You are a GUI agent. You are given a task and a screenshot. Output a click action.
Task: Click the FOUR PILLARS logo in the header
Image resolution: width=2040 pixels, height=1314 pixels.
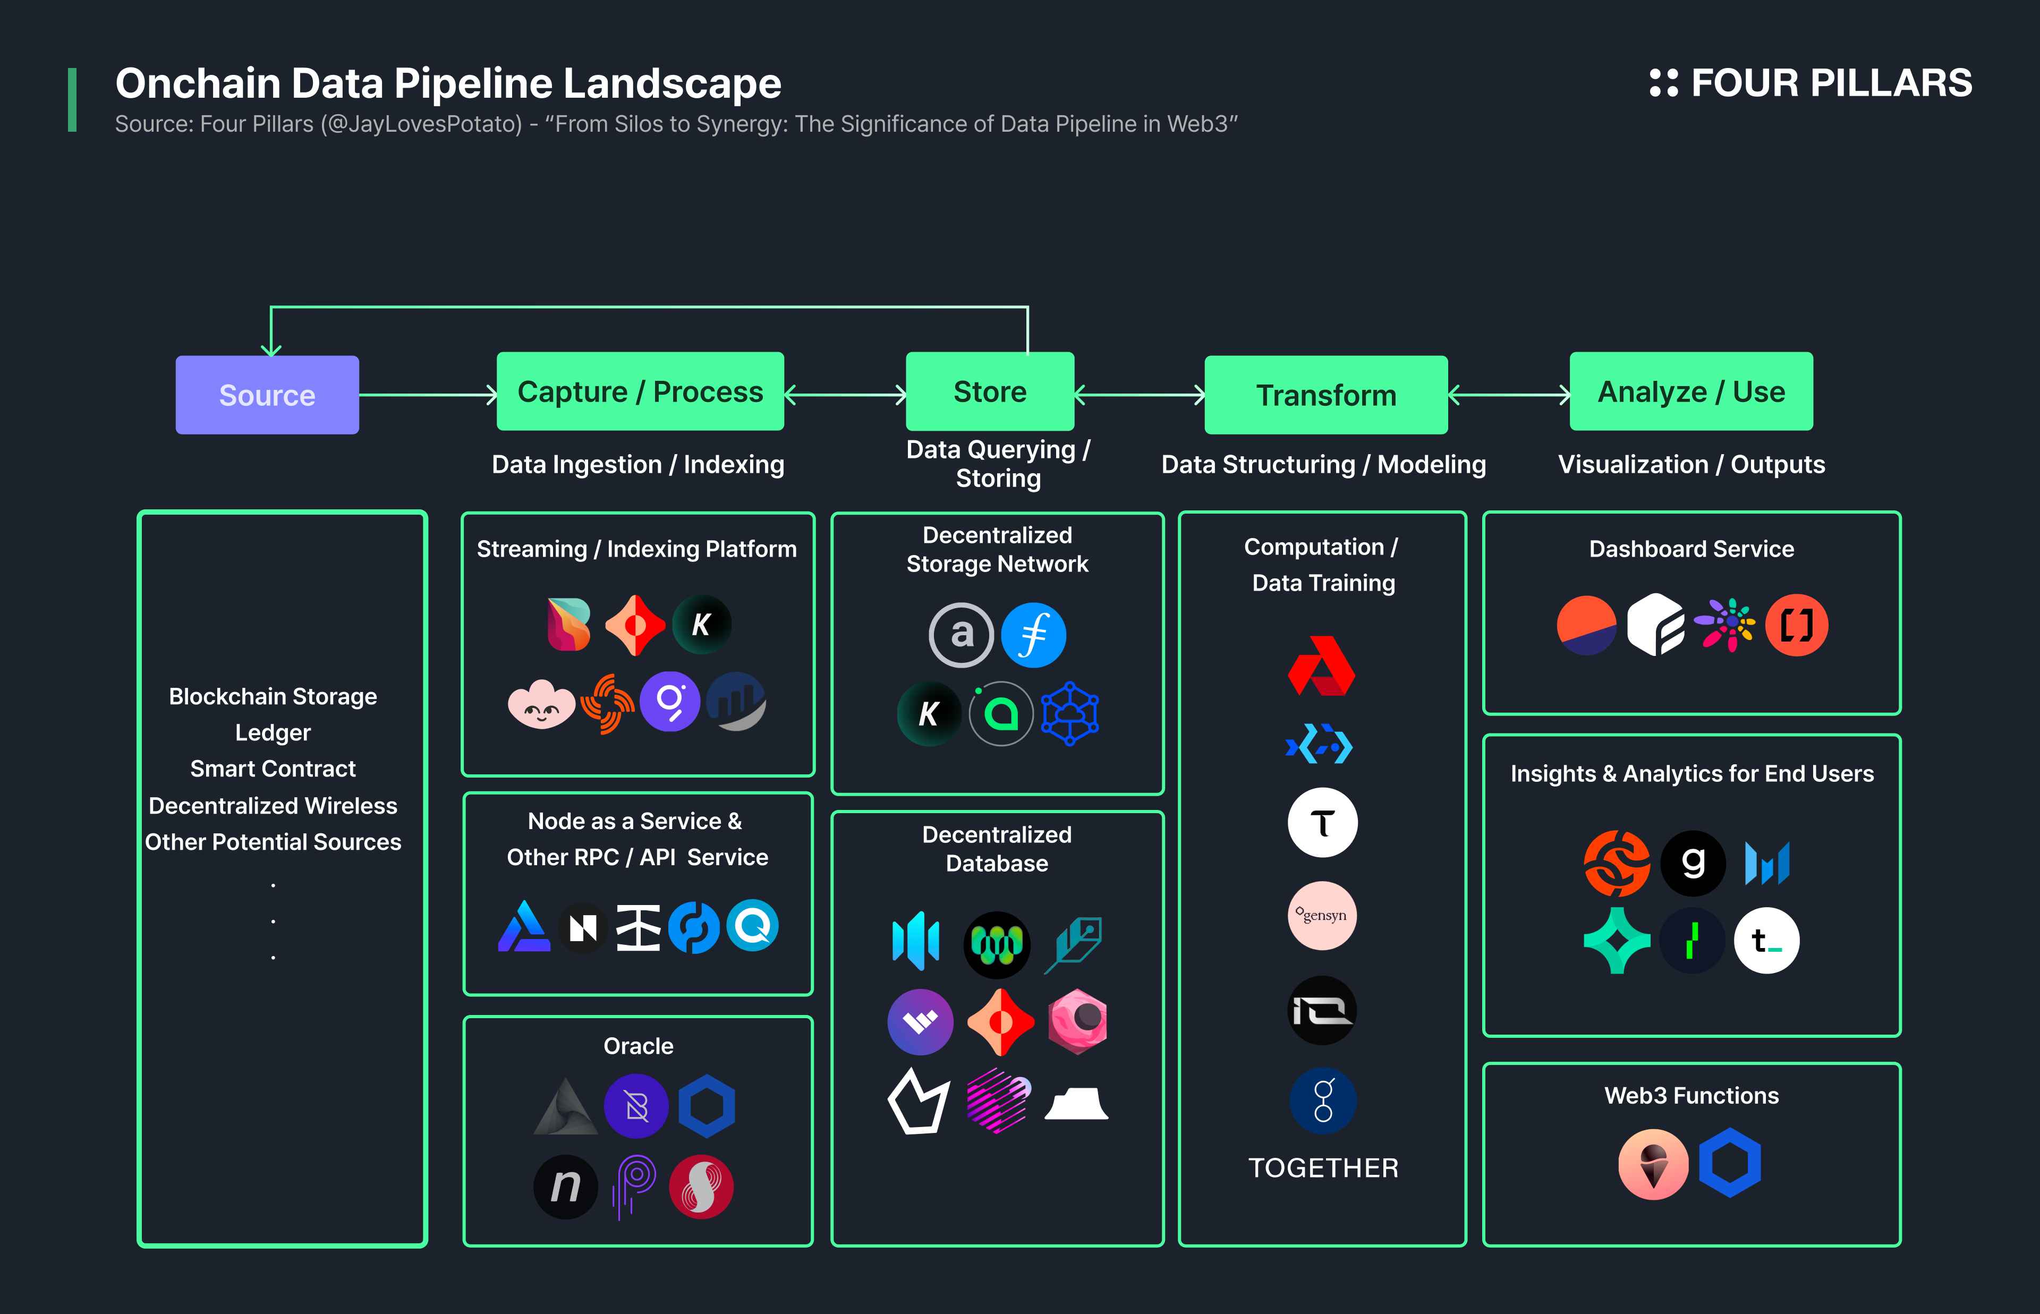pos(1810,83)
